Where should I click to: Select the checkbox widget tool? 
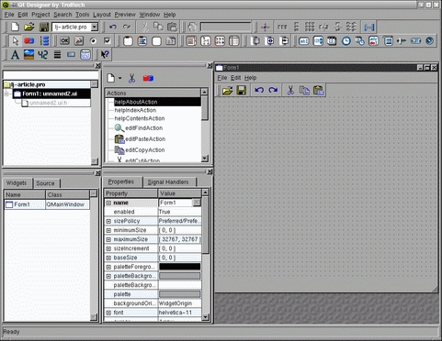click(107, 40)
